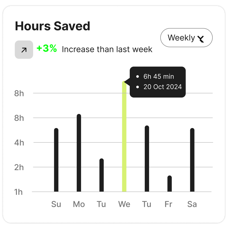Click the highlighted green Wednesday bar
This screenshot has width=228, height=229.
coord(124,137)
